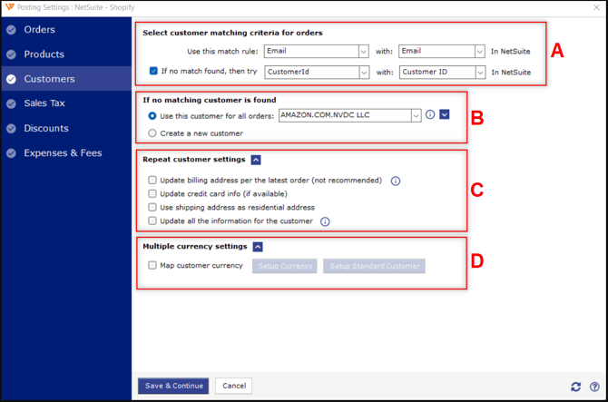Select Create a new customer radio button
Screen dimensions: 608x402
[x=152, y=133]
